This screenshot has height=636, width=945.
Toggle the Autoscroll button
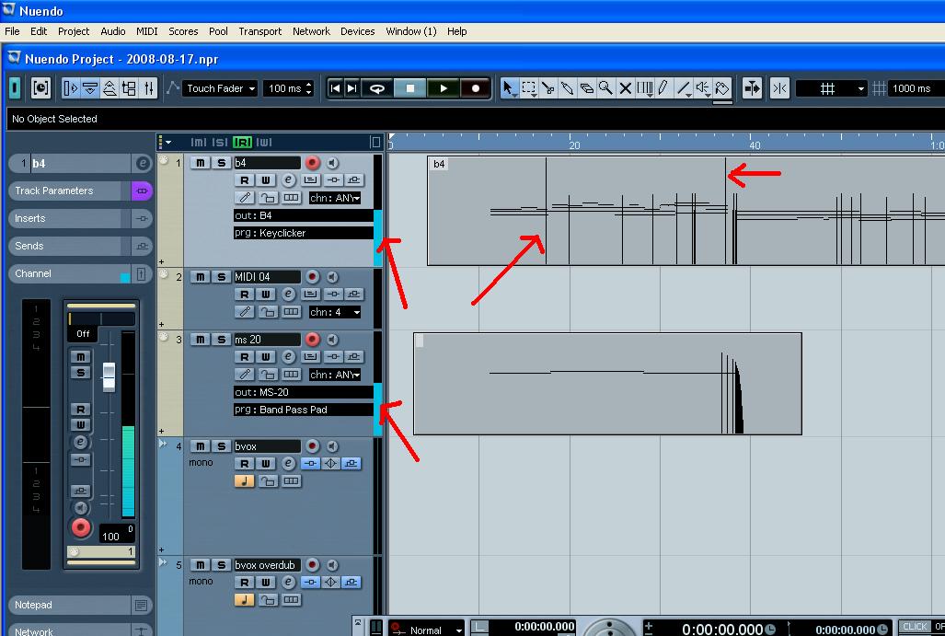[x=752, y=88]
